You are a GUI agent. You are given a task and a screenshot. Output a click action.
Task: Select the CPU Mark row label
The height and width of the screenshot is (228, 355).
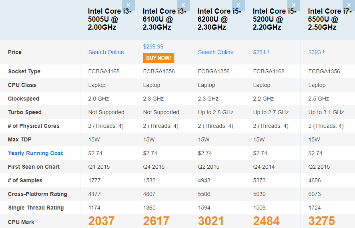click(x=21, y=222)
